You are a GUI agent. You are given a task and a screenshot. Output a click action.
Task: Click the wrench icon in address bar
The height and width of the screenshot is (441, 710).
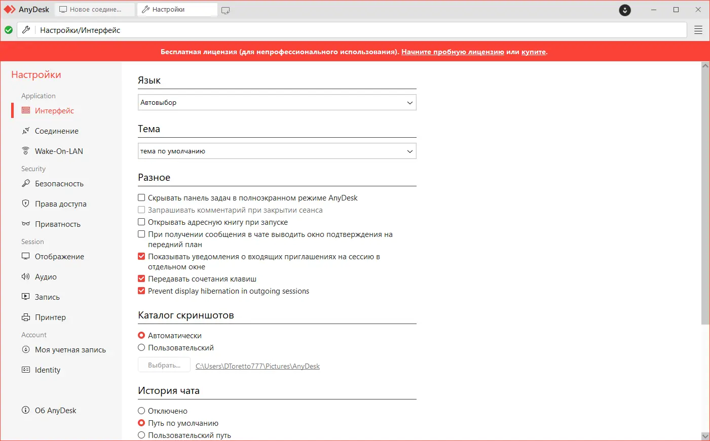pyautogui.click(x=26, y=30)
